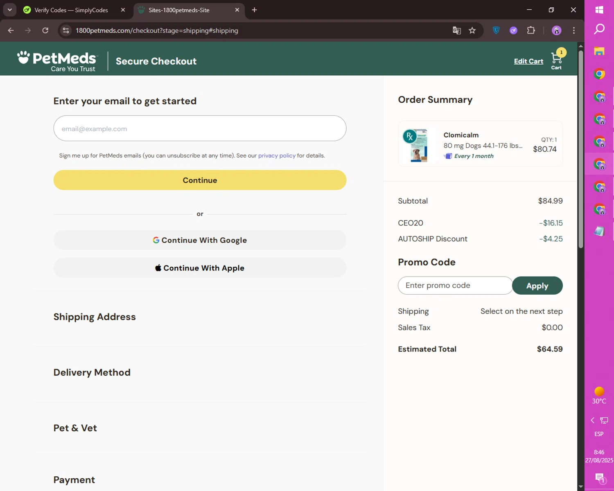View site information icon in address bar

coord(66,30)
